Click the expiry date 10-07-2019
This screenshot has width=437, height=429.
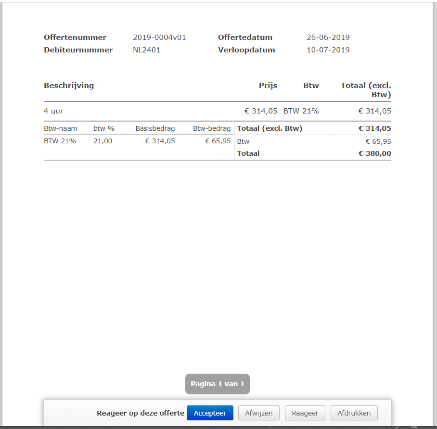pos(328,50)
